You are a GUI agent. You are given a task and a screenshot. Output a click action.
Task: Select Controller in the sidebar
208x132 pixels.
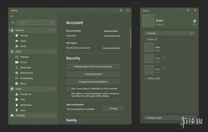point(33,115)
